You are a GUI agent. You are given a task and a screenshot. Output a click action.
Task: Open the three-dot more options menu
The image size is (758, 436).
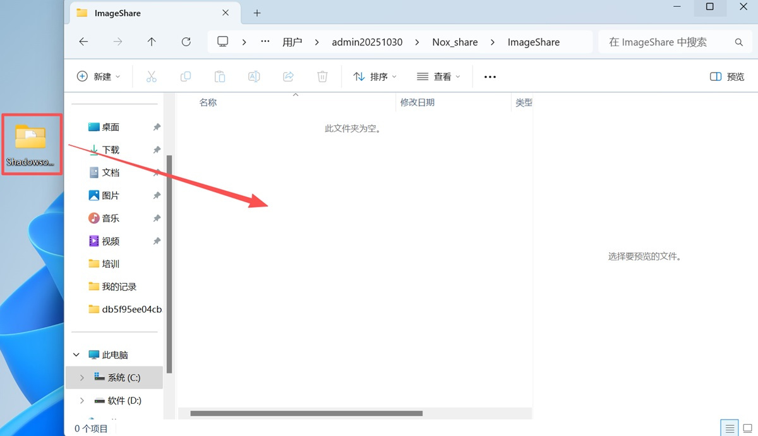pos(490,76)
